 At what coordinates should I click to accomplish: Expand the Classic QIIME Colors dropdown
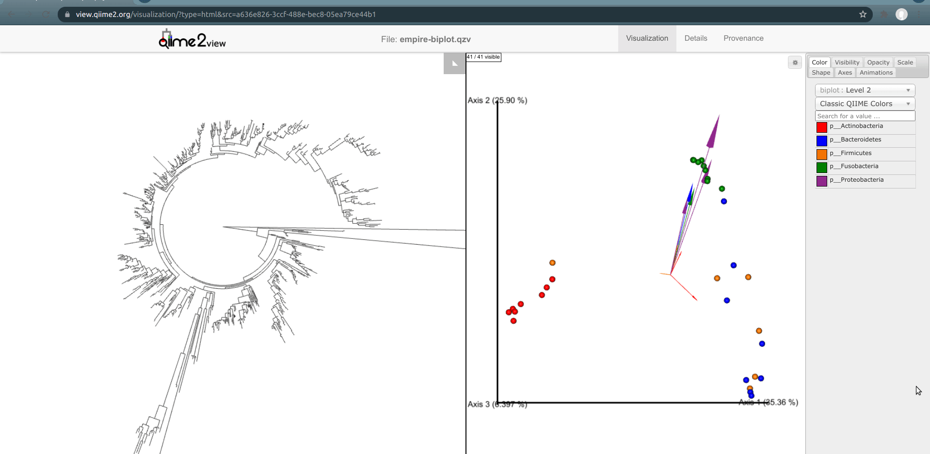[x=865, y=104]
